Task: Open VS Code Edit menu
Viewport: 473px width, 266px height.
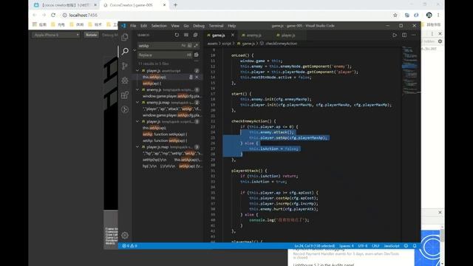Action: pyautogui.click(x=143, y=26)
